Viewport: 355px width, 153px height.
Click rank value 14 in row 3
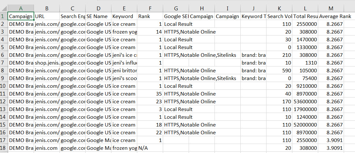150,32
